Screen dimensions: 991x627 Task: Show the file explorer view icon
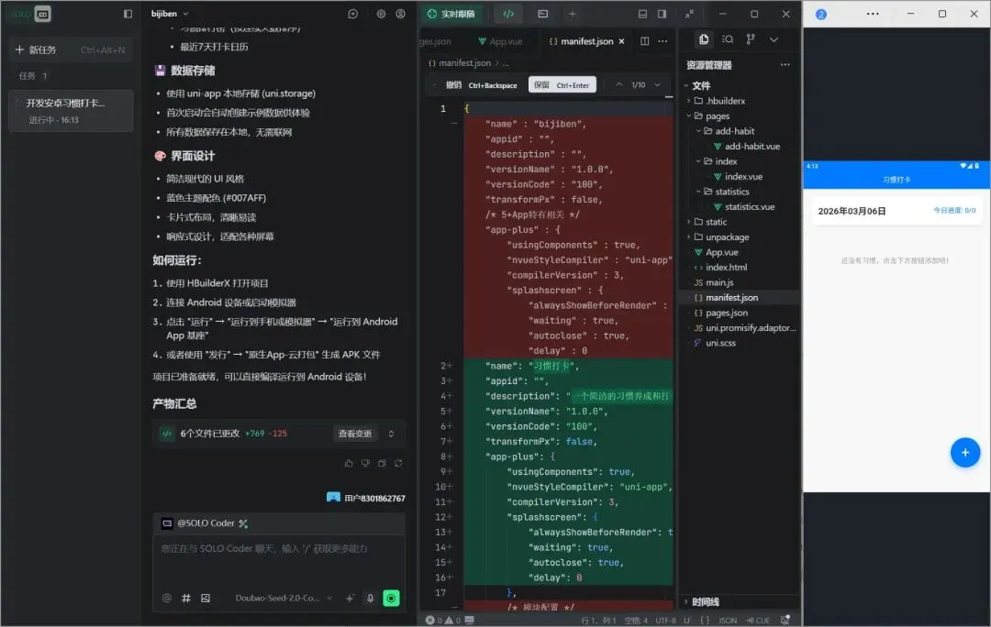click(704, 39)
